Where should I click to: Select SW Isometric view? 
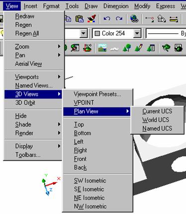tap(90, 181)
